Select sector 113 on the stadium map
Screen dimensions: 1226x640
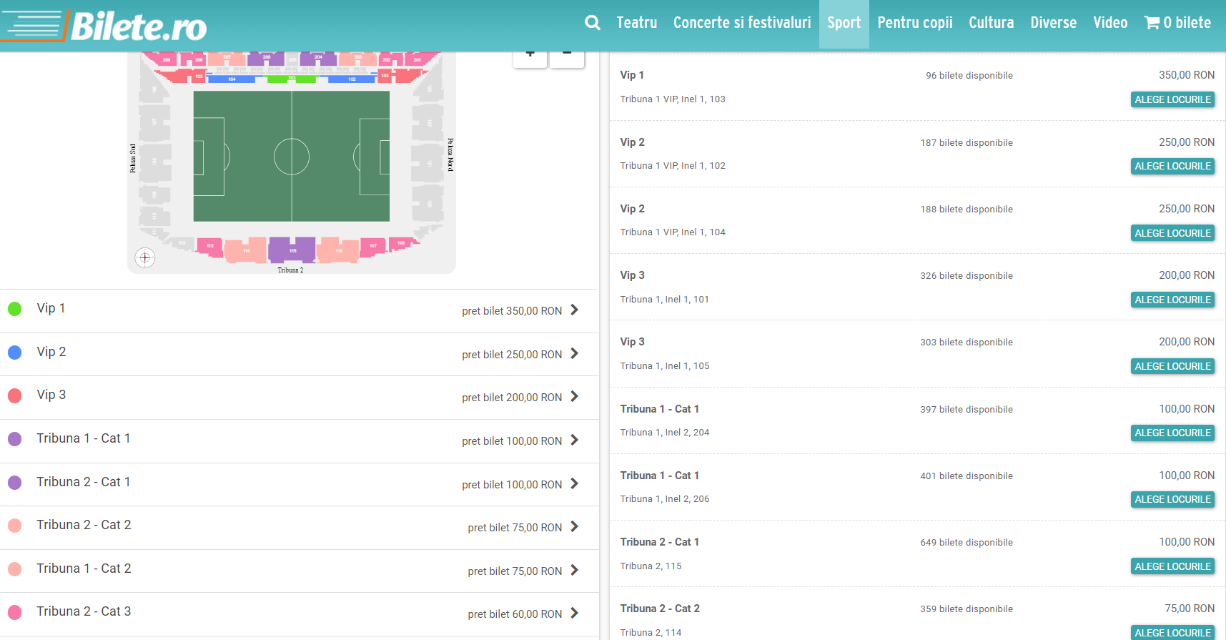tap(209, 246)
